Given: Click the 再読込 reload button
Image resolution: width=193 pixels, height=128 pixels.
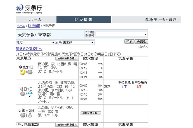Looking at the screenshot, I should pyautogui.click(x=141, y=41).
